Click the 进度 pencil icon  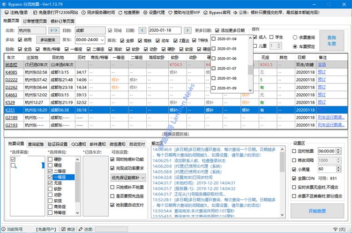click(x=81, y=229)
